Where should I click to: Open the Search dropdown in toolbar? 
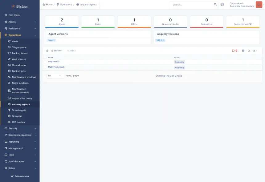click(x=57, y=51)
